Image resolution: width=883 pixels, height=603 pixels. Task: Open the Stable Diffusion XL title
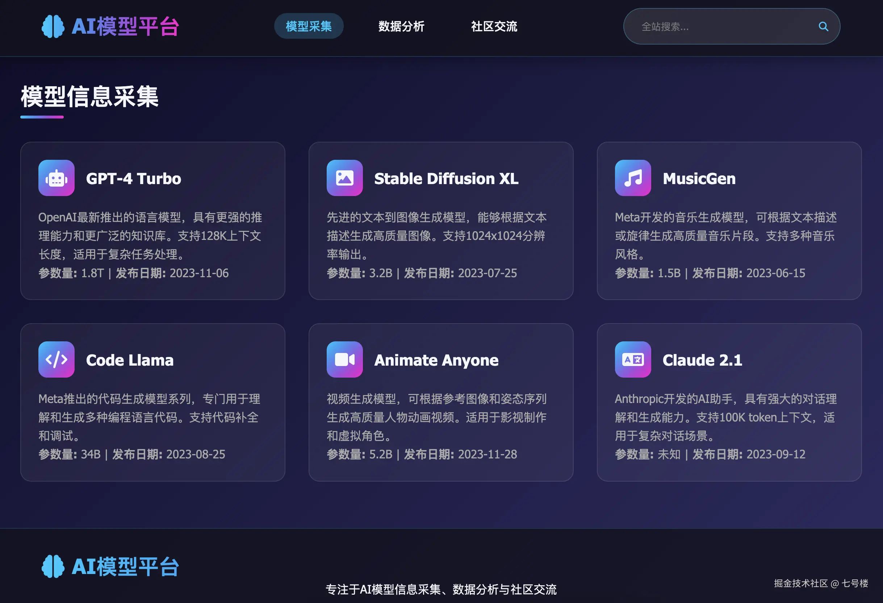coord(446,179)
